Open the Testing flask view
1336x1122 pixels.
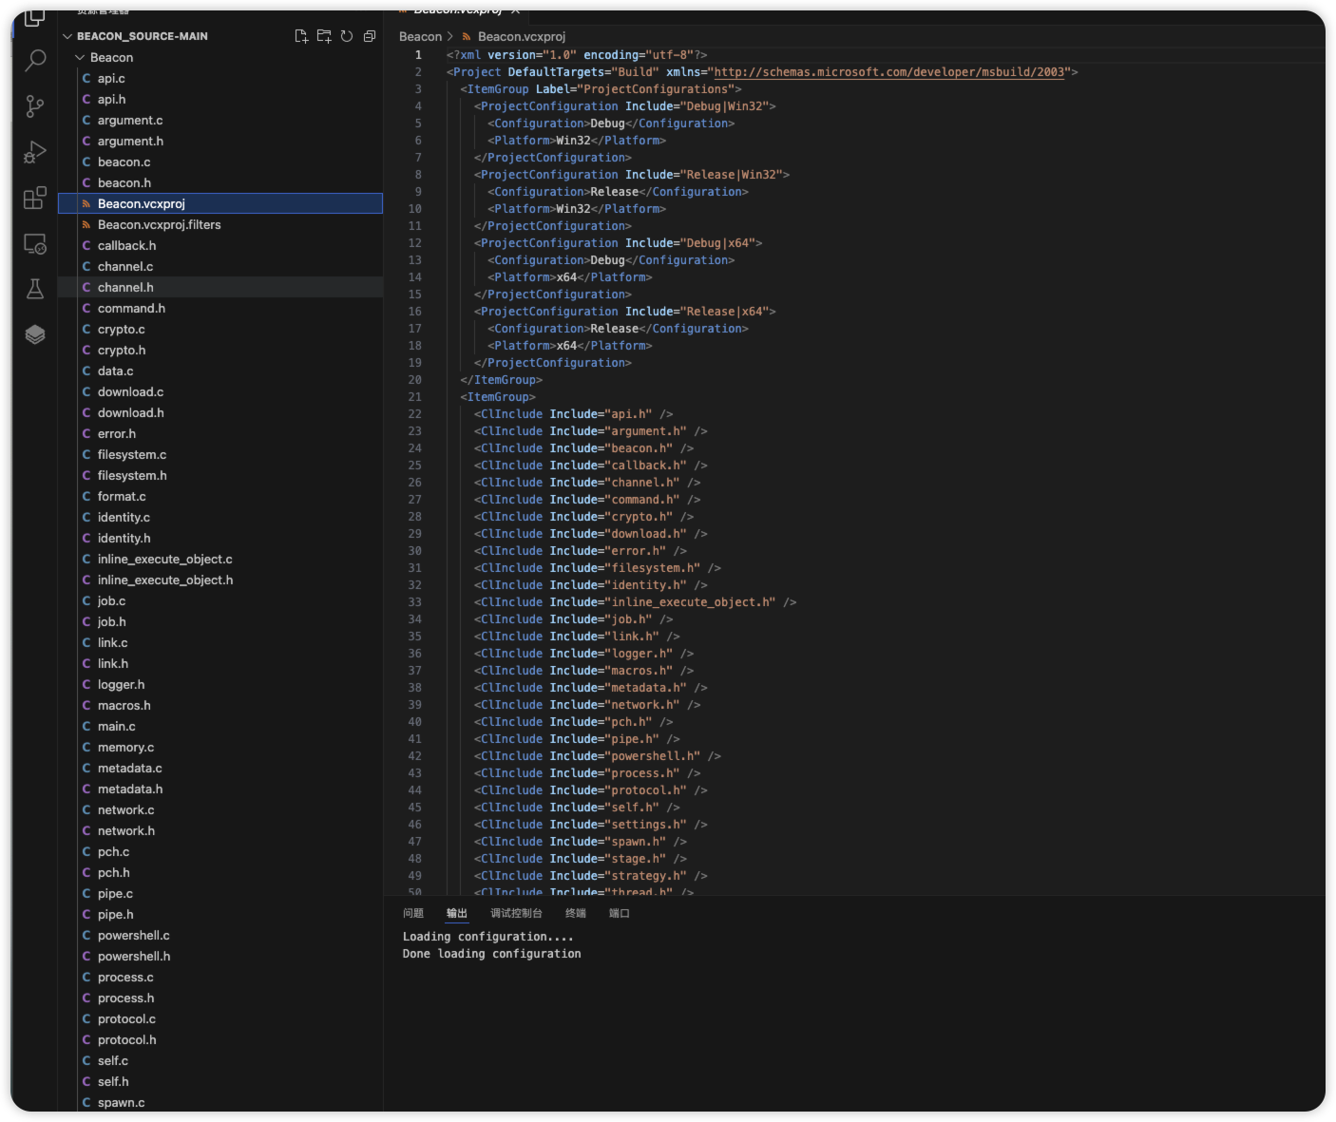click(x=35, y=289)
